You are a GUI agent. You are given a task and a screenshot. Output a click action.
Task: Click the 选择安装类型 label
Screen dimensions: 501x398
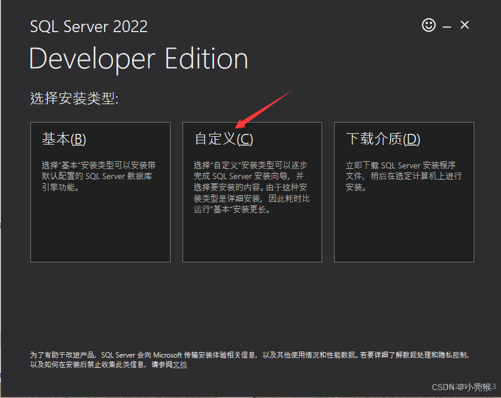(x=74, y=99)
